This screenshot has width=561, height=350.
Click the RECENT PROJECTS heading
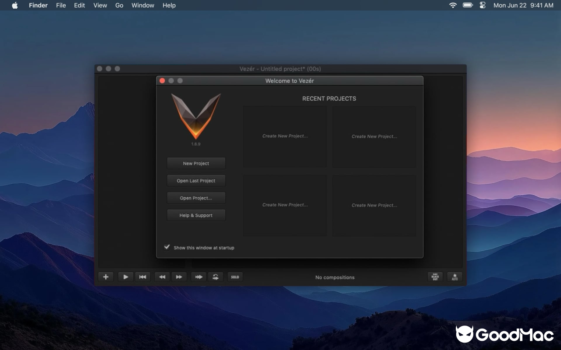329,98
